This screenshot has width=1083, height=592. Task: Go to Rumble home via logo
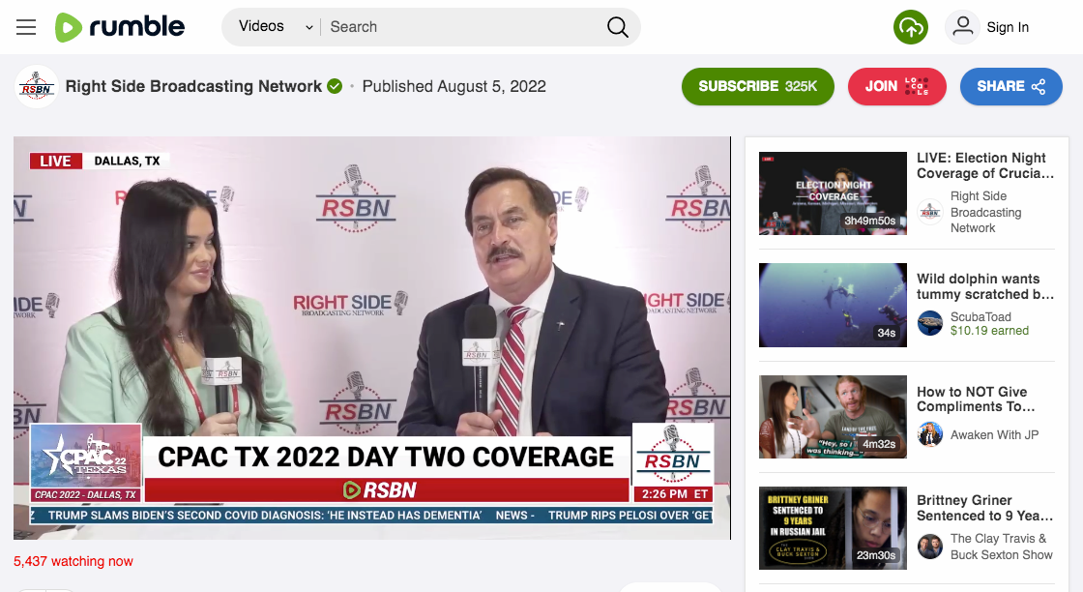pos(120,27)
